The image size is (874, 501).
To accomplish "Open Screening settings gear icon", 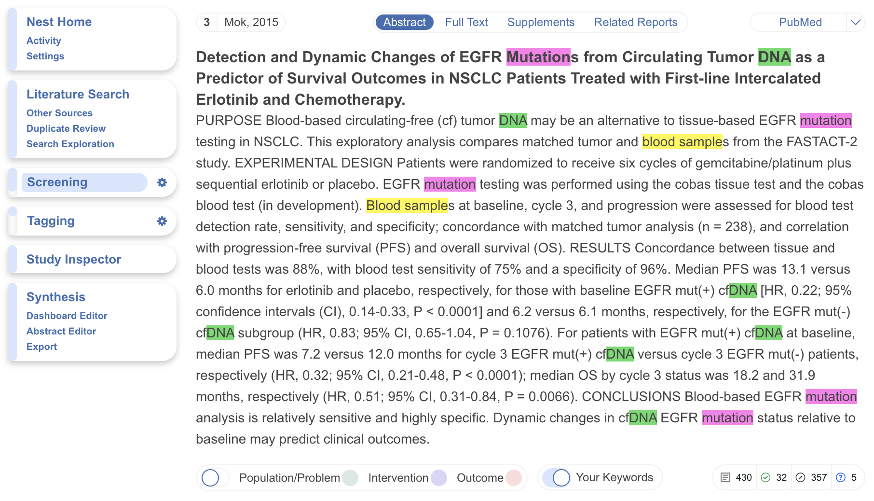I will [x=162, y=182].
